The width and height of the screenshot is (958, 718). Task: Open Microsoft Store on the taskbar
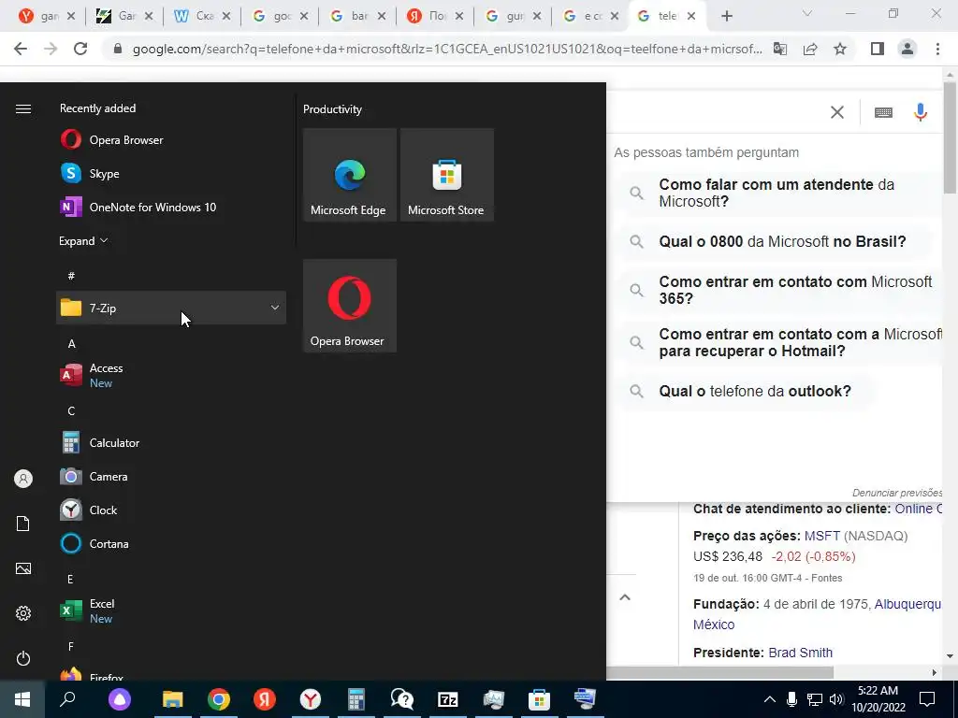[x=539, y=699]
